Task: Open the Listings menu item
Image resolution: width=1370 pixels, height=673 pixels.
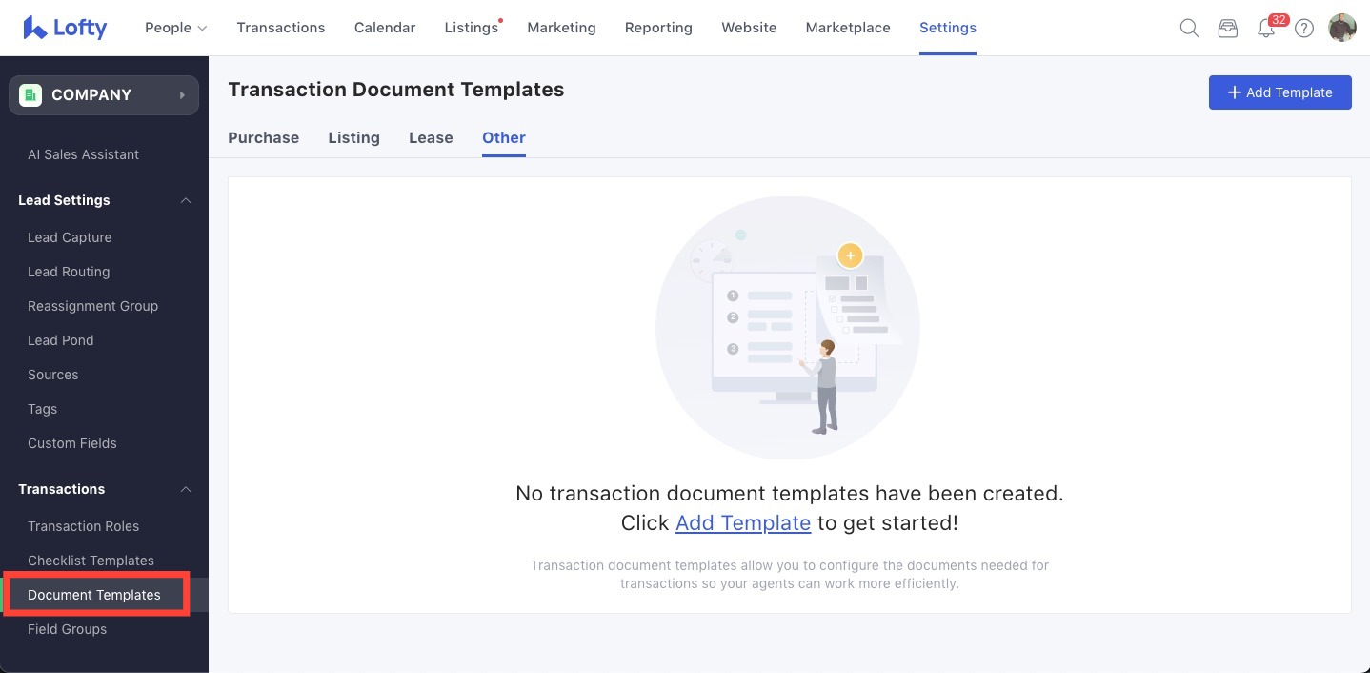Action: tap(472, 28)
